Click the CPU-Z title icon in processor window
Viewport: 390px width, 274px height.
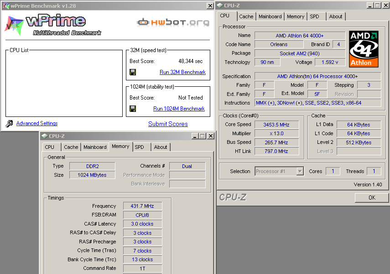click(x=220, y=5)
